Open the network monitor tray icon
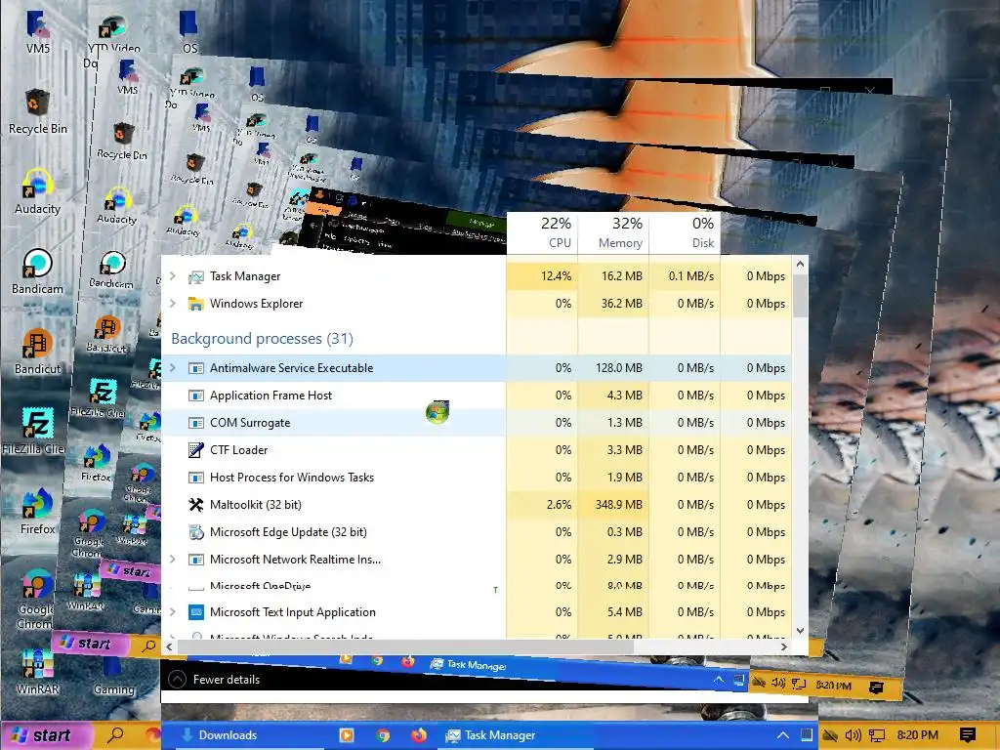This screenshot has width=1000, height=750. (877, 735)
